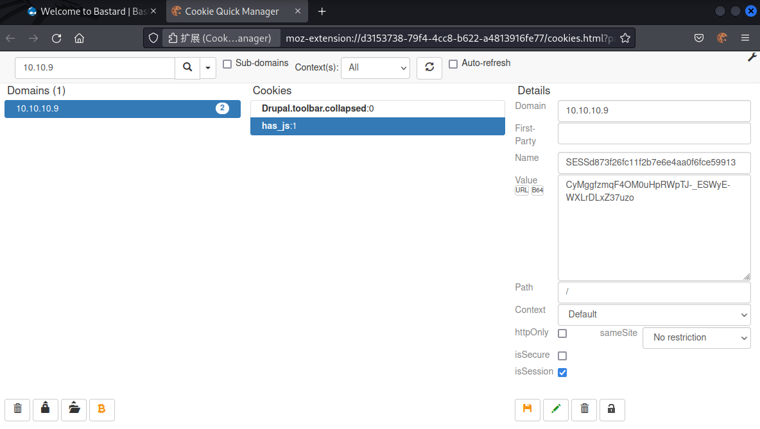Delete domain cookies with left trash icon

click(17, 409)
